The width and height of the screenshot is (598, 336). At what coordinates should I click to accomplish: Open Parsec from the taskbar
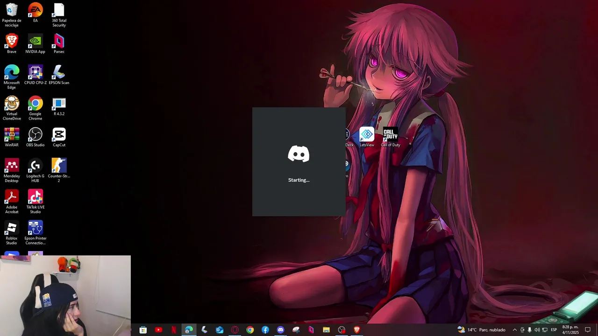point(311,330)
